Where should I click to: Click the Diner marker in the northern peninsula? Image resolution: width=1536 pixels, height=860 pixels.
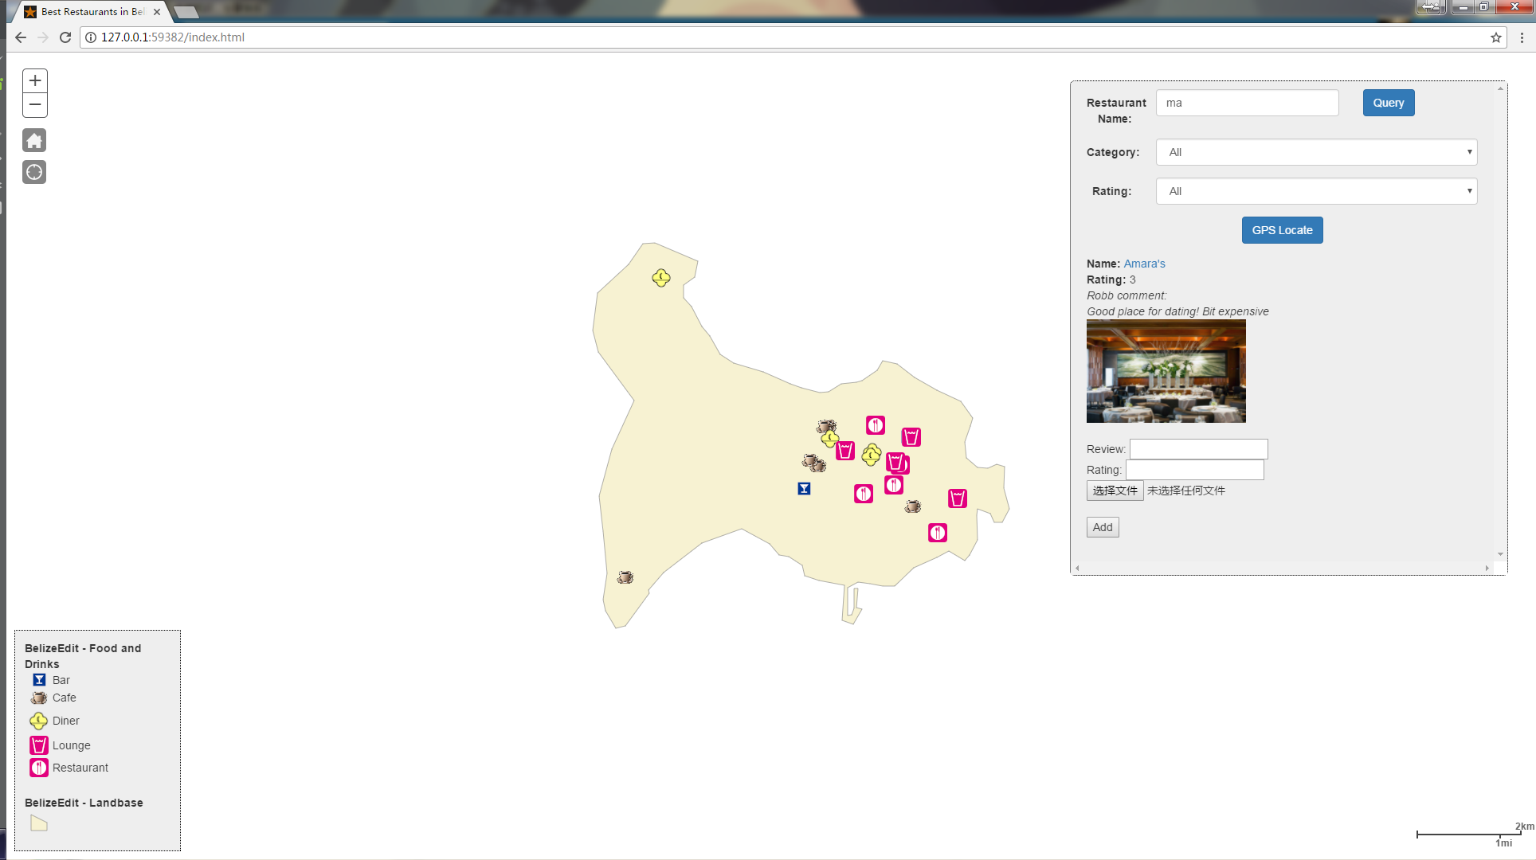pyautogui.click(x=661, y=278)
